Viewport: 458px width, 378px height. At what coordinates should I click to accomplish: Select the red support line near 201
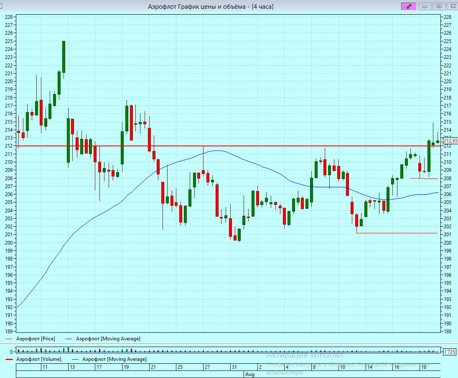[x=397, y=233]
